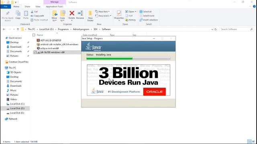
Task: Uncheck the jdk-8u102-windows-x64 checkbox
Action: coord(35,52)
